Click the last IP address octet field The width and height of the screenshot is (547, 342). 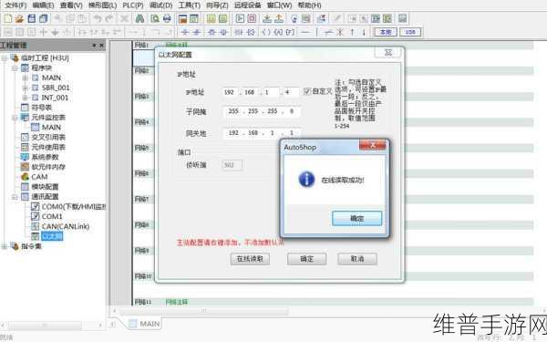tap(291, 92)
